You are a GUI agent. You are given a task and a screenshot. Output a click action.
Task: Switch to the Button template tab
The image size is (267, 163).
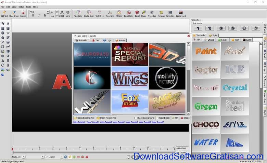coord(120,40)
